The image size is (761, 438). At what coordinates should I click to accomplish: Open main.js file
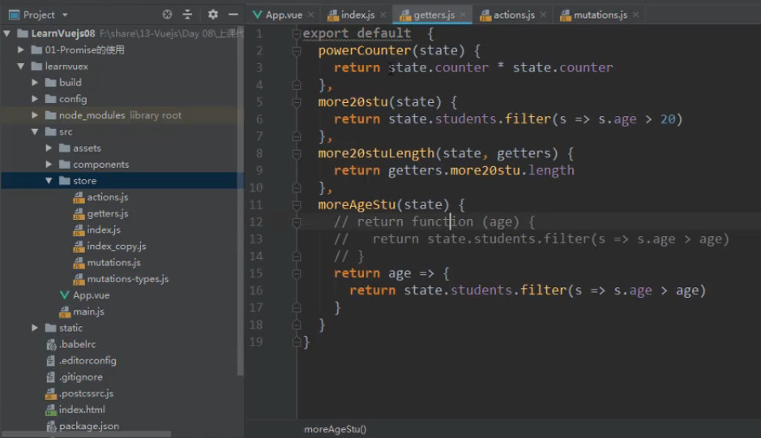88,311
